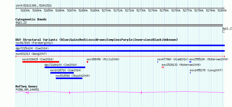Click the esv2528133 (McKernan2009) label text
Image resolution: width=232 pixels, height=107 pixels.
181,65
